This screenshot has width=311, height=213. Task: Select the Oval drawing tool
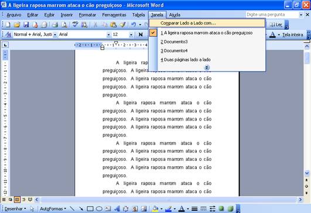(99, 209)
